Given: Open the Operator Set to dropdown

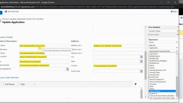Looking at the screenshot, I should 163,42.
